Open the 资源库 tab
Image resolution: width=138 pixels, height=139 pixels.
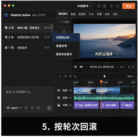coord(82,14)
